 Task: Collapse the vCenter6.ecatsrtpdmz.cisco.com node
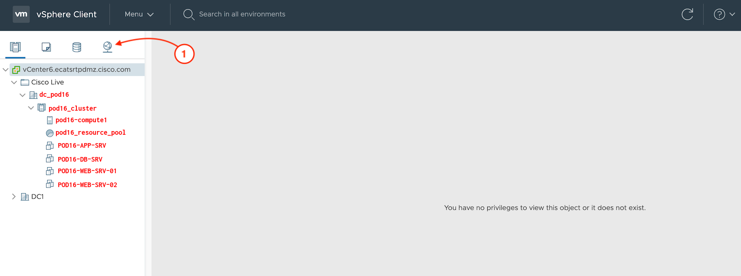(x=6, y=70)
